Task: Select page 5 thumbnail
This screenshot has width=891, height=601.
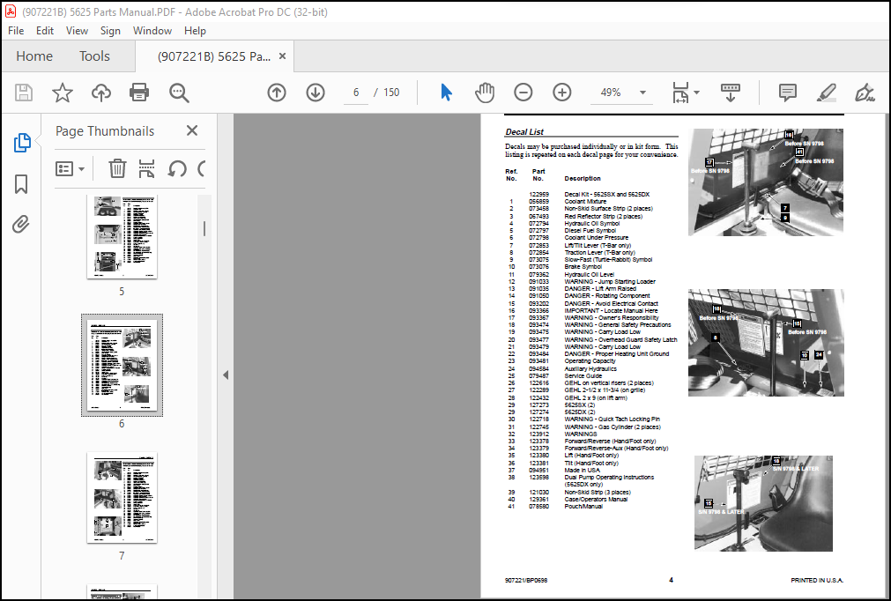Action: click(122, 237)
